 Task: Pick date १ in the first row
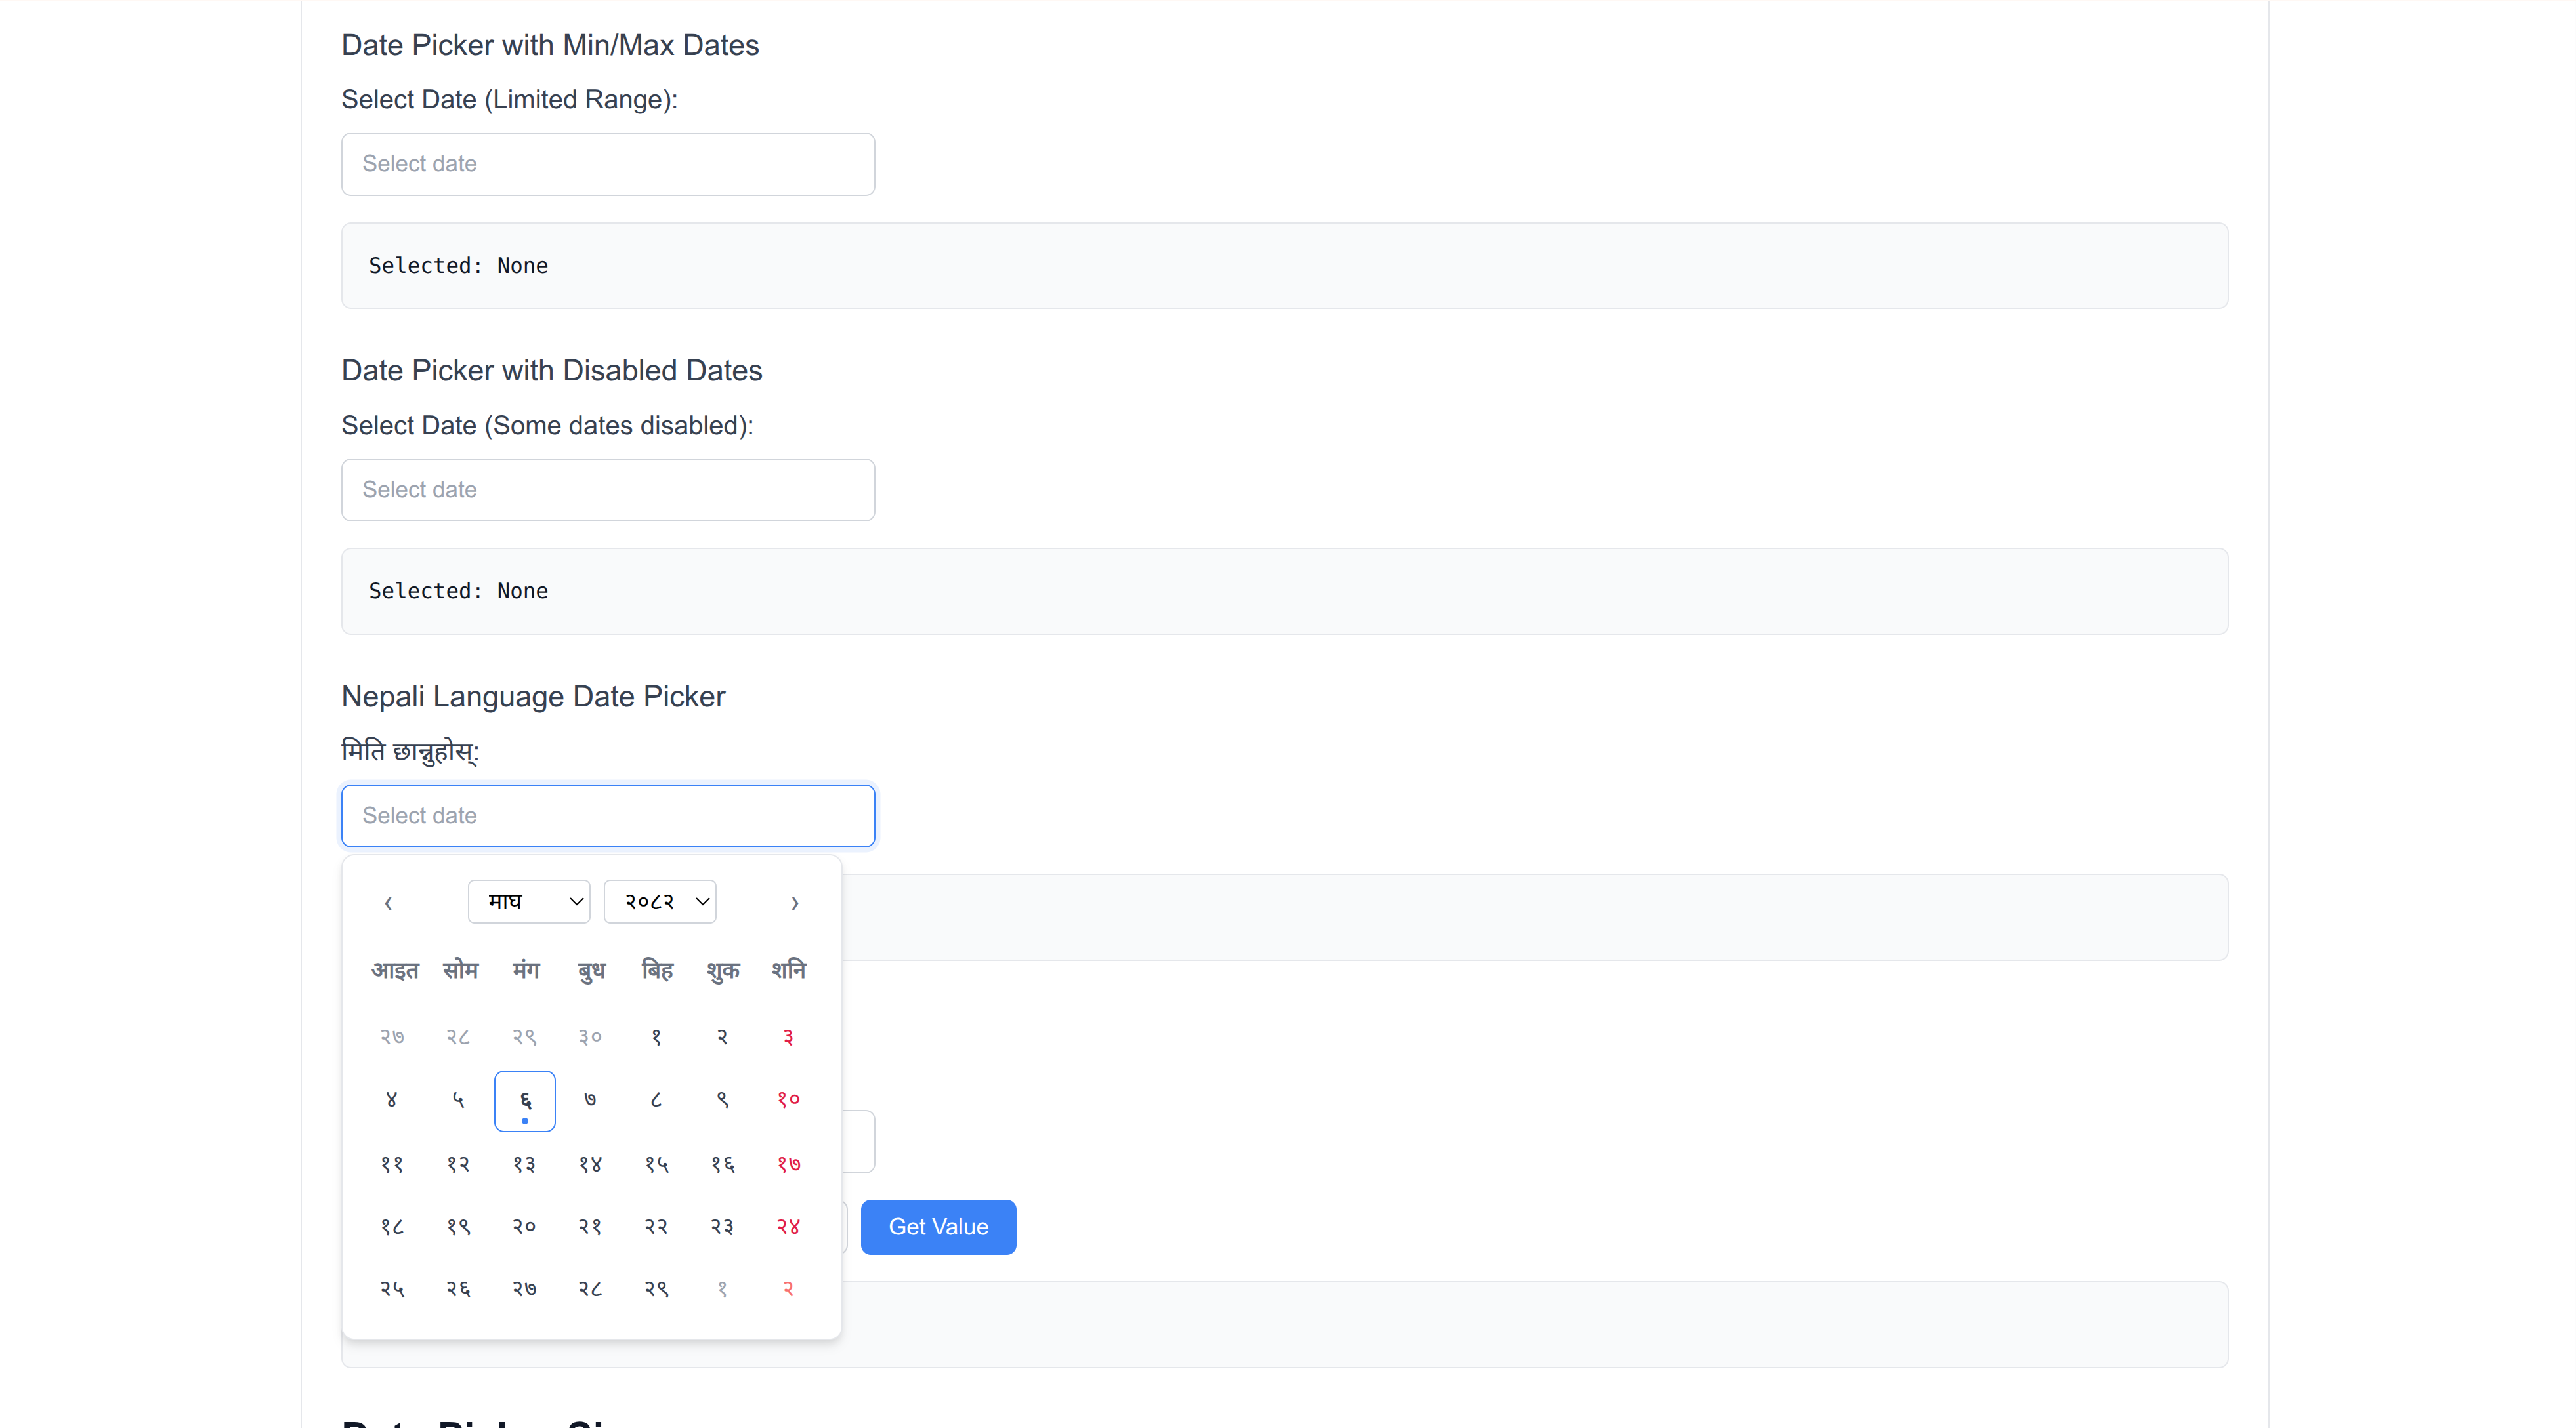click(x=656, y=1037)
